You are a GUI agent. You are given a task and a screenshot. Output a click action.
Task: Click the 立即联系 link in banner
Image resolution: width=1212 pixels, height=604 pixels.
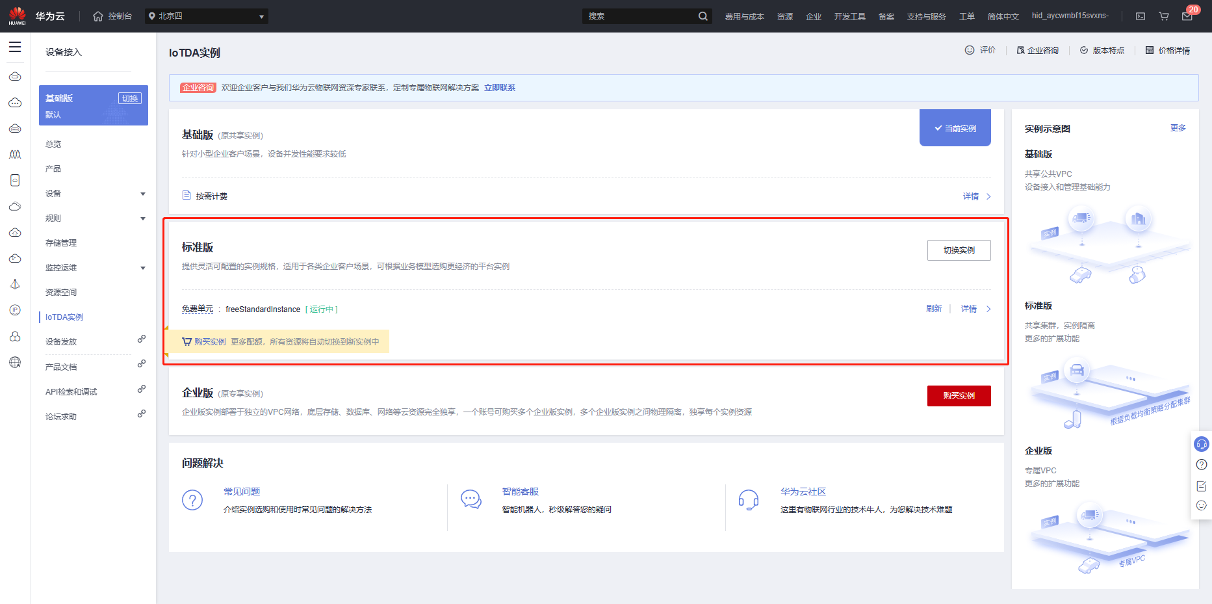tap(500, 88)
